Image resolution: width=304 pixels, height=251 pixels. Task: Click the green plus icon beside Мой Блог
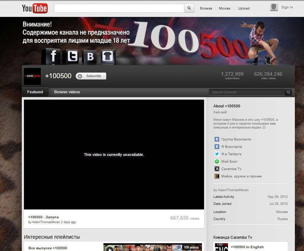(x=217, y=161)
